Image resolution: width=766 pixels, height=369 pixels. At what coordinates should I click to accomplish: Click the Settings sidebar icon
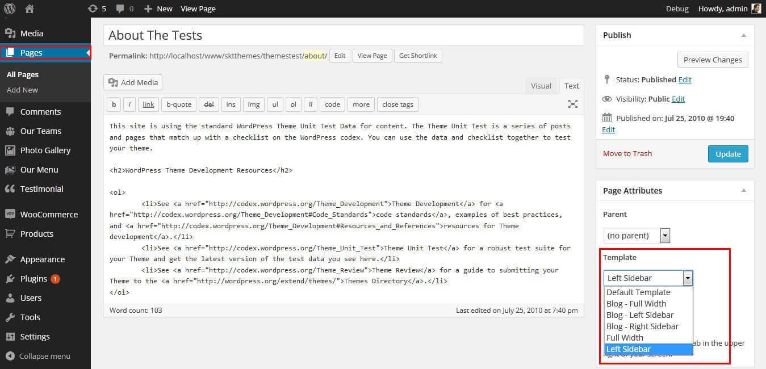tap(10, 337)
